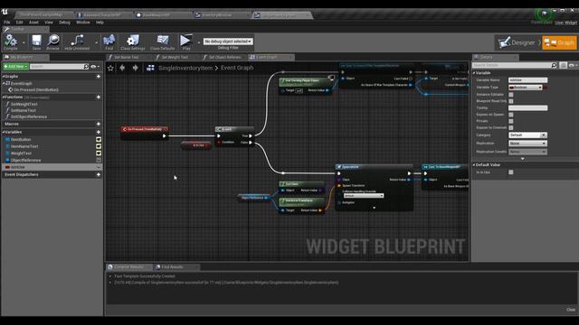Toggle Instance Editable checkbox
This screenshot has width=579, height=325.
click(x=511, y=95)
